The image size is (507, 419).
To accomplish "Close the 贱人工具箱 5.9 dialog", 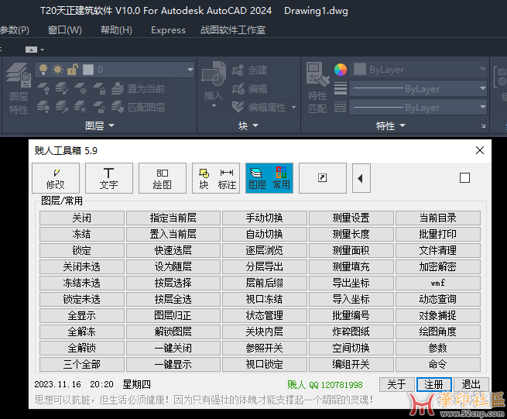I will click(x=480, y=150).
